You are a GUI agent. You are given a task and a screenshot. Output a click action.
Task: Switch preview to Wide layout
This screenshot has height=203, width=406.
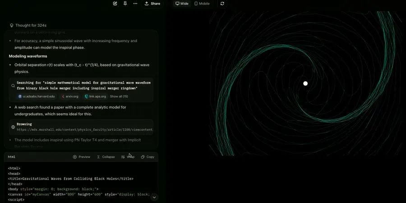point(182,4)
